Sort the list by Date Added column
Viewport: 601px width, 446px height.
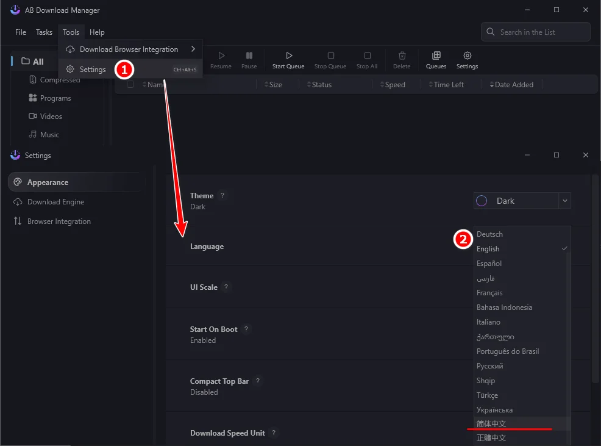(x=511, y=85)
